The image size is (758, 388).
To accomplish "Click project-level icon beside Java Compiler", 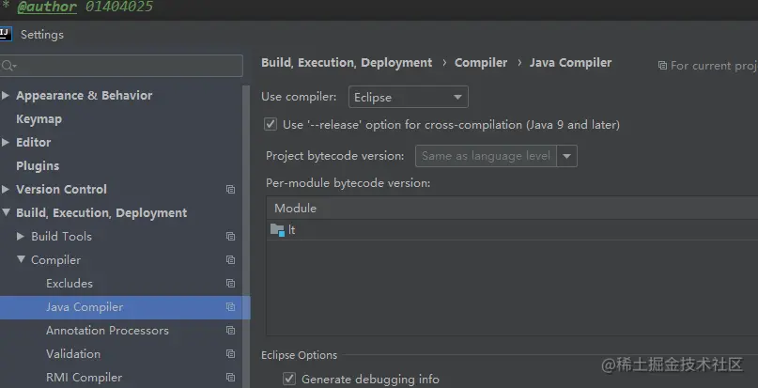I will point(230,307).
